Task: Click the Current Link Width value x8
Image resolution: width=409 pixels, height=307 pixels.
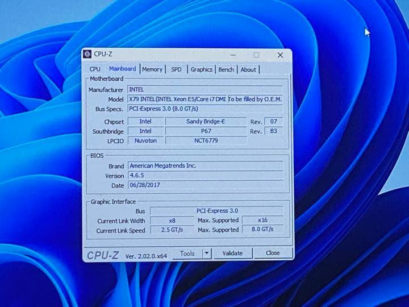Action: click(x=172, y=221)
